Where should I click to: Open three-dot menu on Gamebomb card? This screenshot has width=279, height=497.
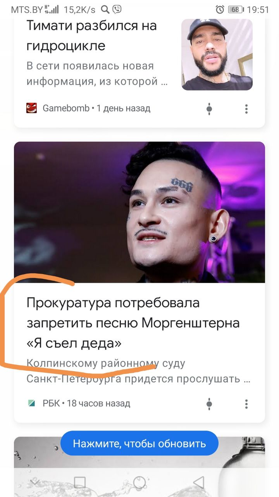coord(246,109)
